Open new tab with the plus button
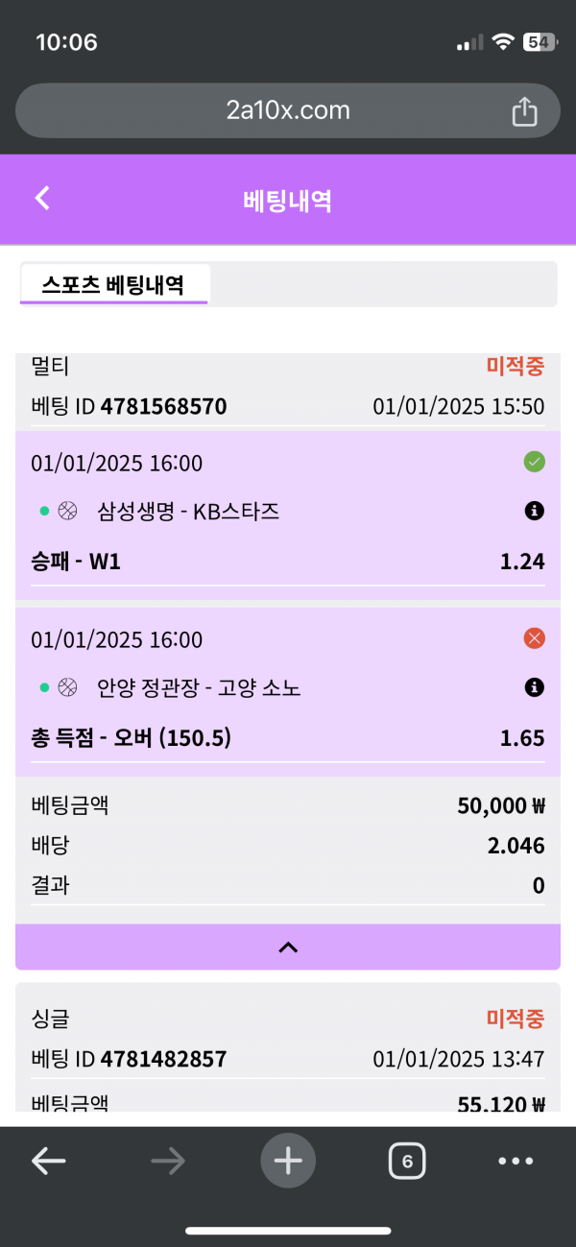The height and width of the screenshot is (1247, 576). 287,1162
